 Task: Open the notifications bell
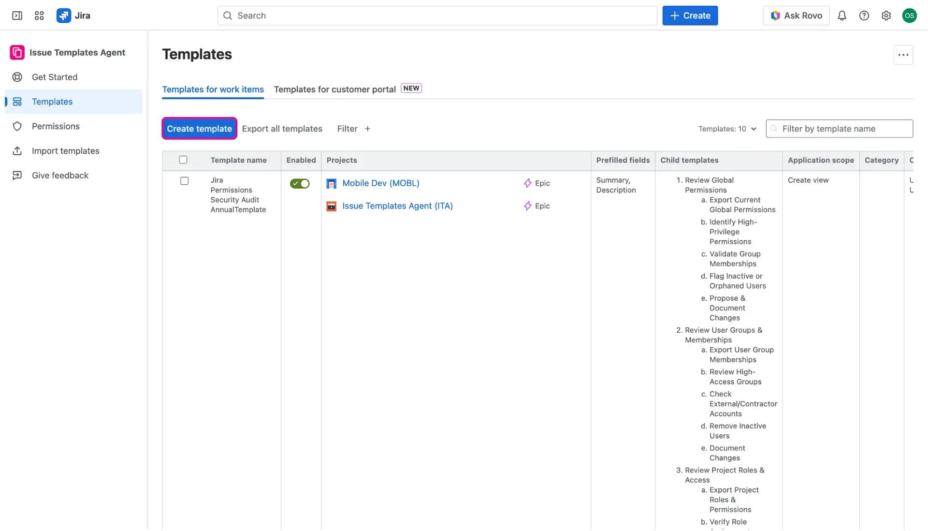(842, 15)
